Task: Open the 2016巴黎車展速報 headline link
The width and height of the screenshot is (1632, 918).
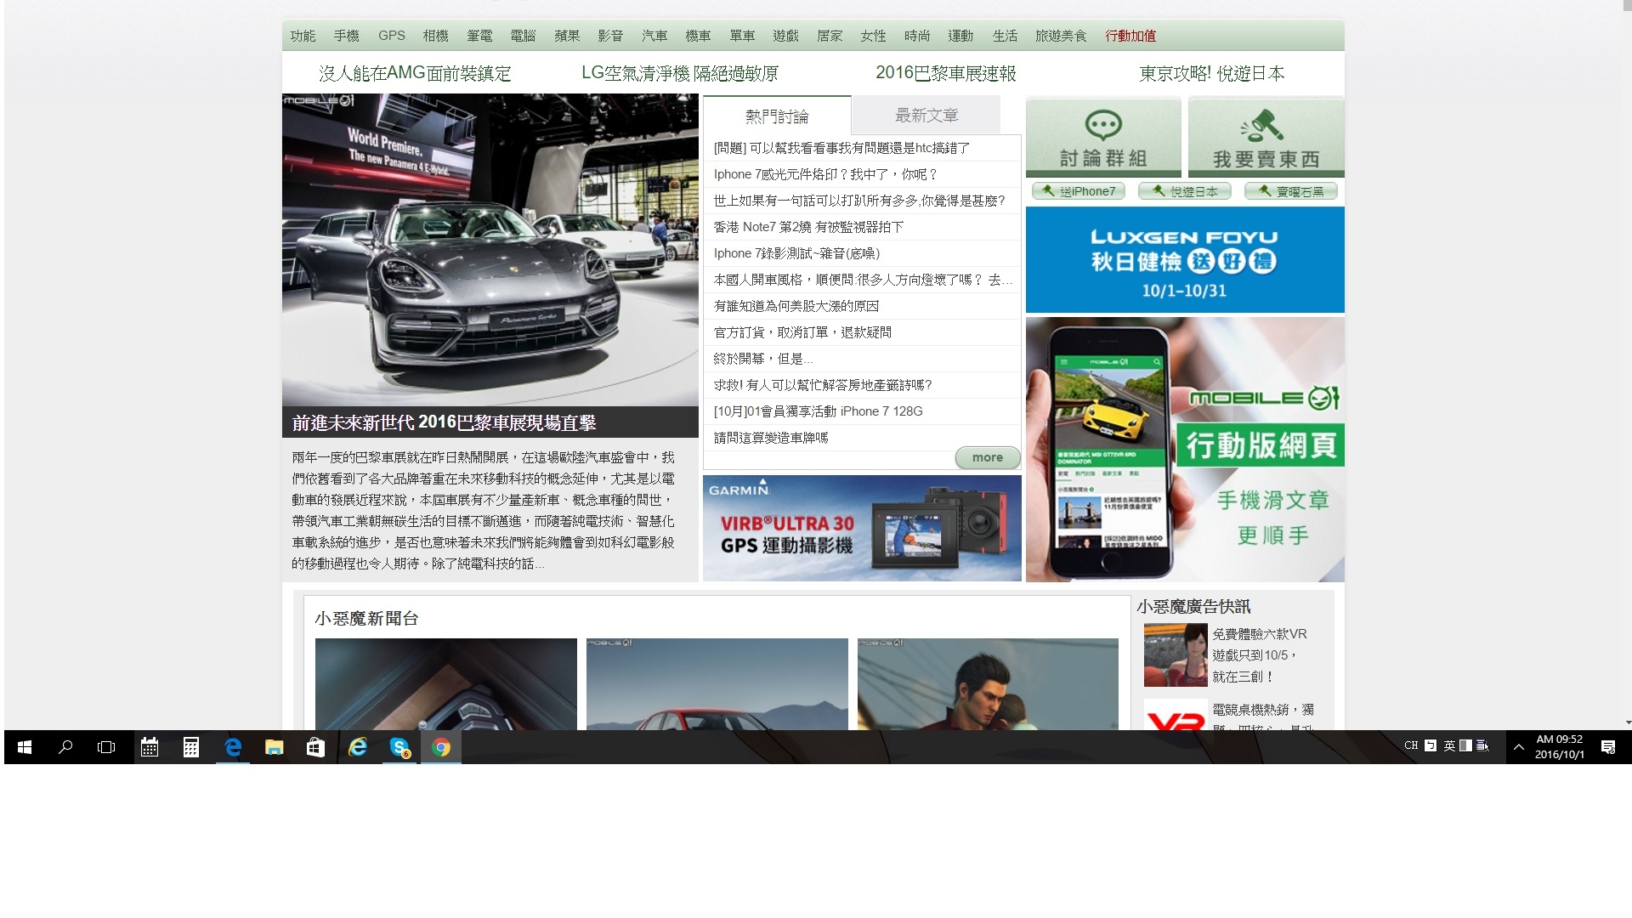Action: pos(945,73)
